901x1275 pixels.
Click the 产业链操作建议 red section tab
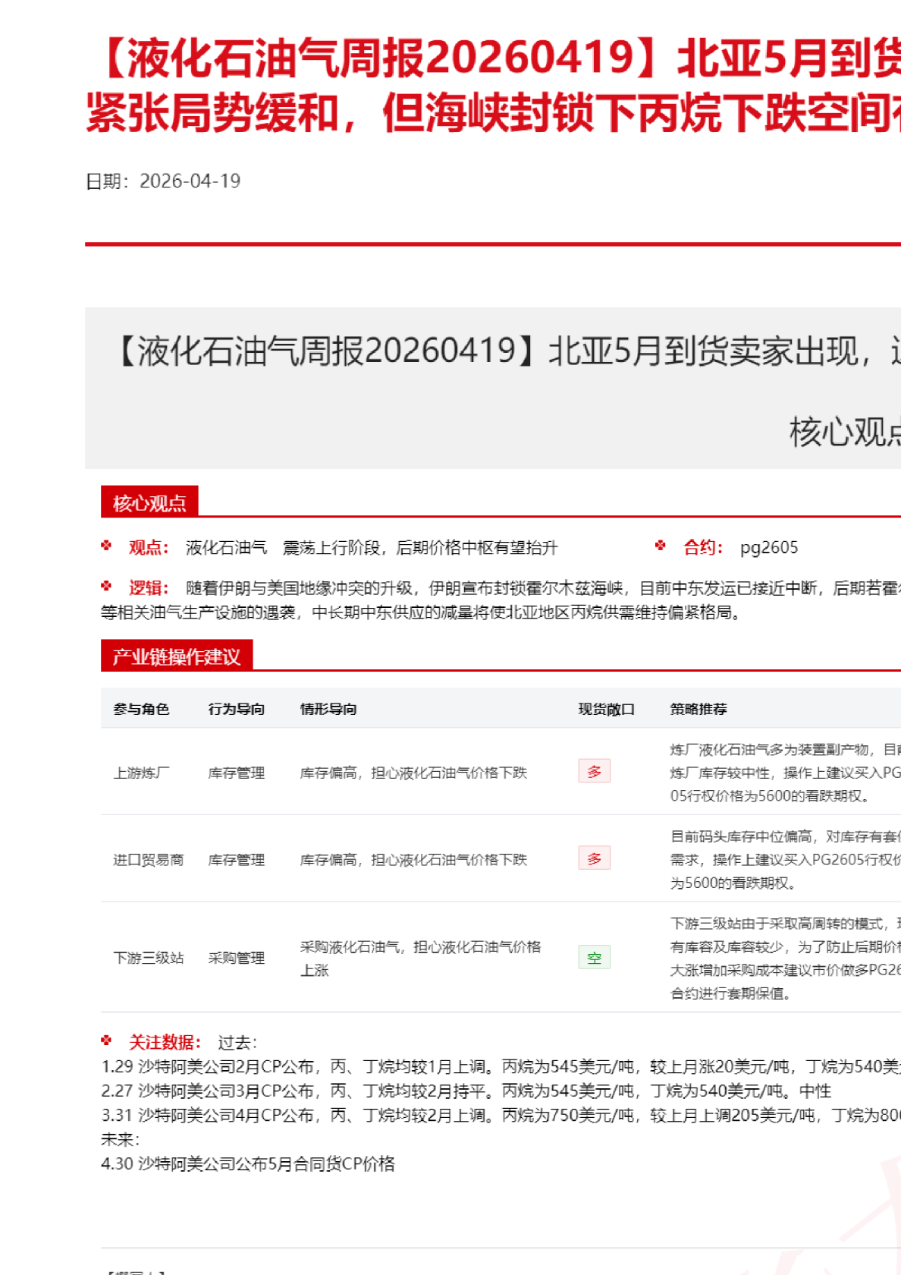pyautogui.click(x=177, y=656)
